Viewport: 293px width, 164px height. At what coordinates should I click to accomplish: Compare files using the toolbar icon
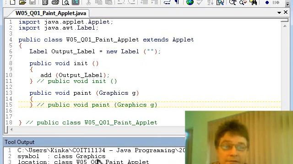220,2
